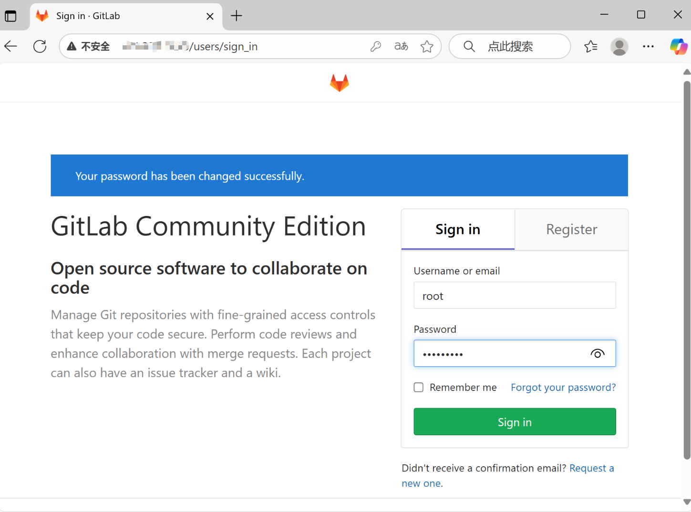Open a new browser tab
Viewport: 691px width, 512px height.
click(x=236, y=16)
